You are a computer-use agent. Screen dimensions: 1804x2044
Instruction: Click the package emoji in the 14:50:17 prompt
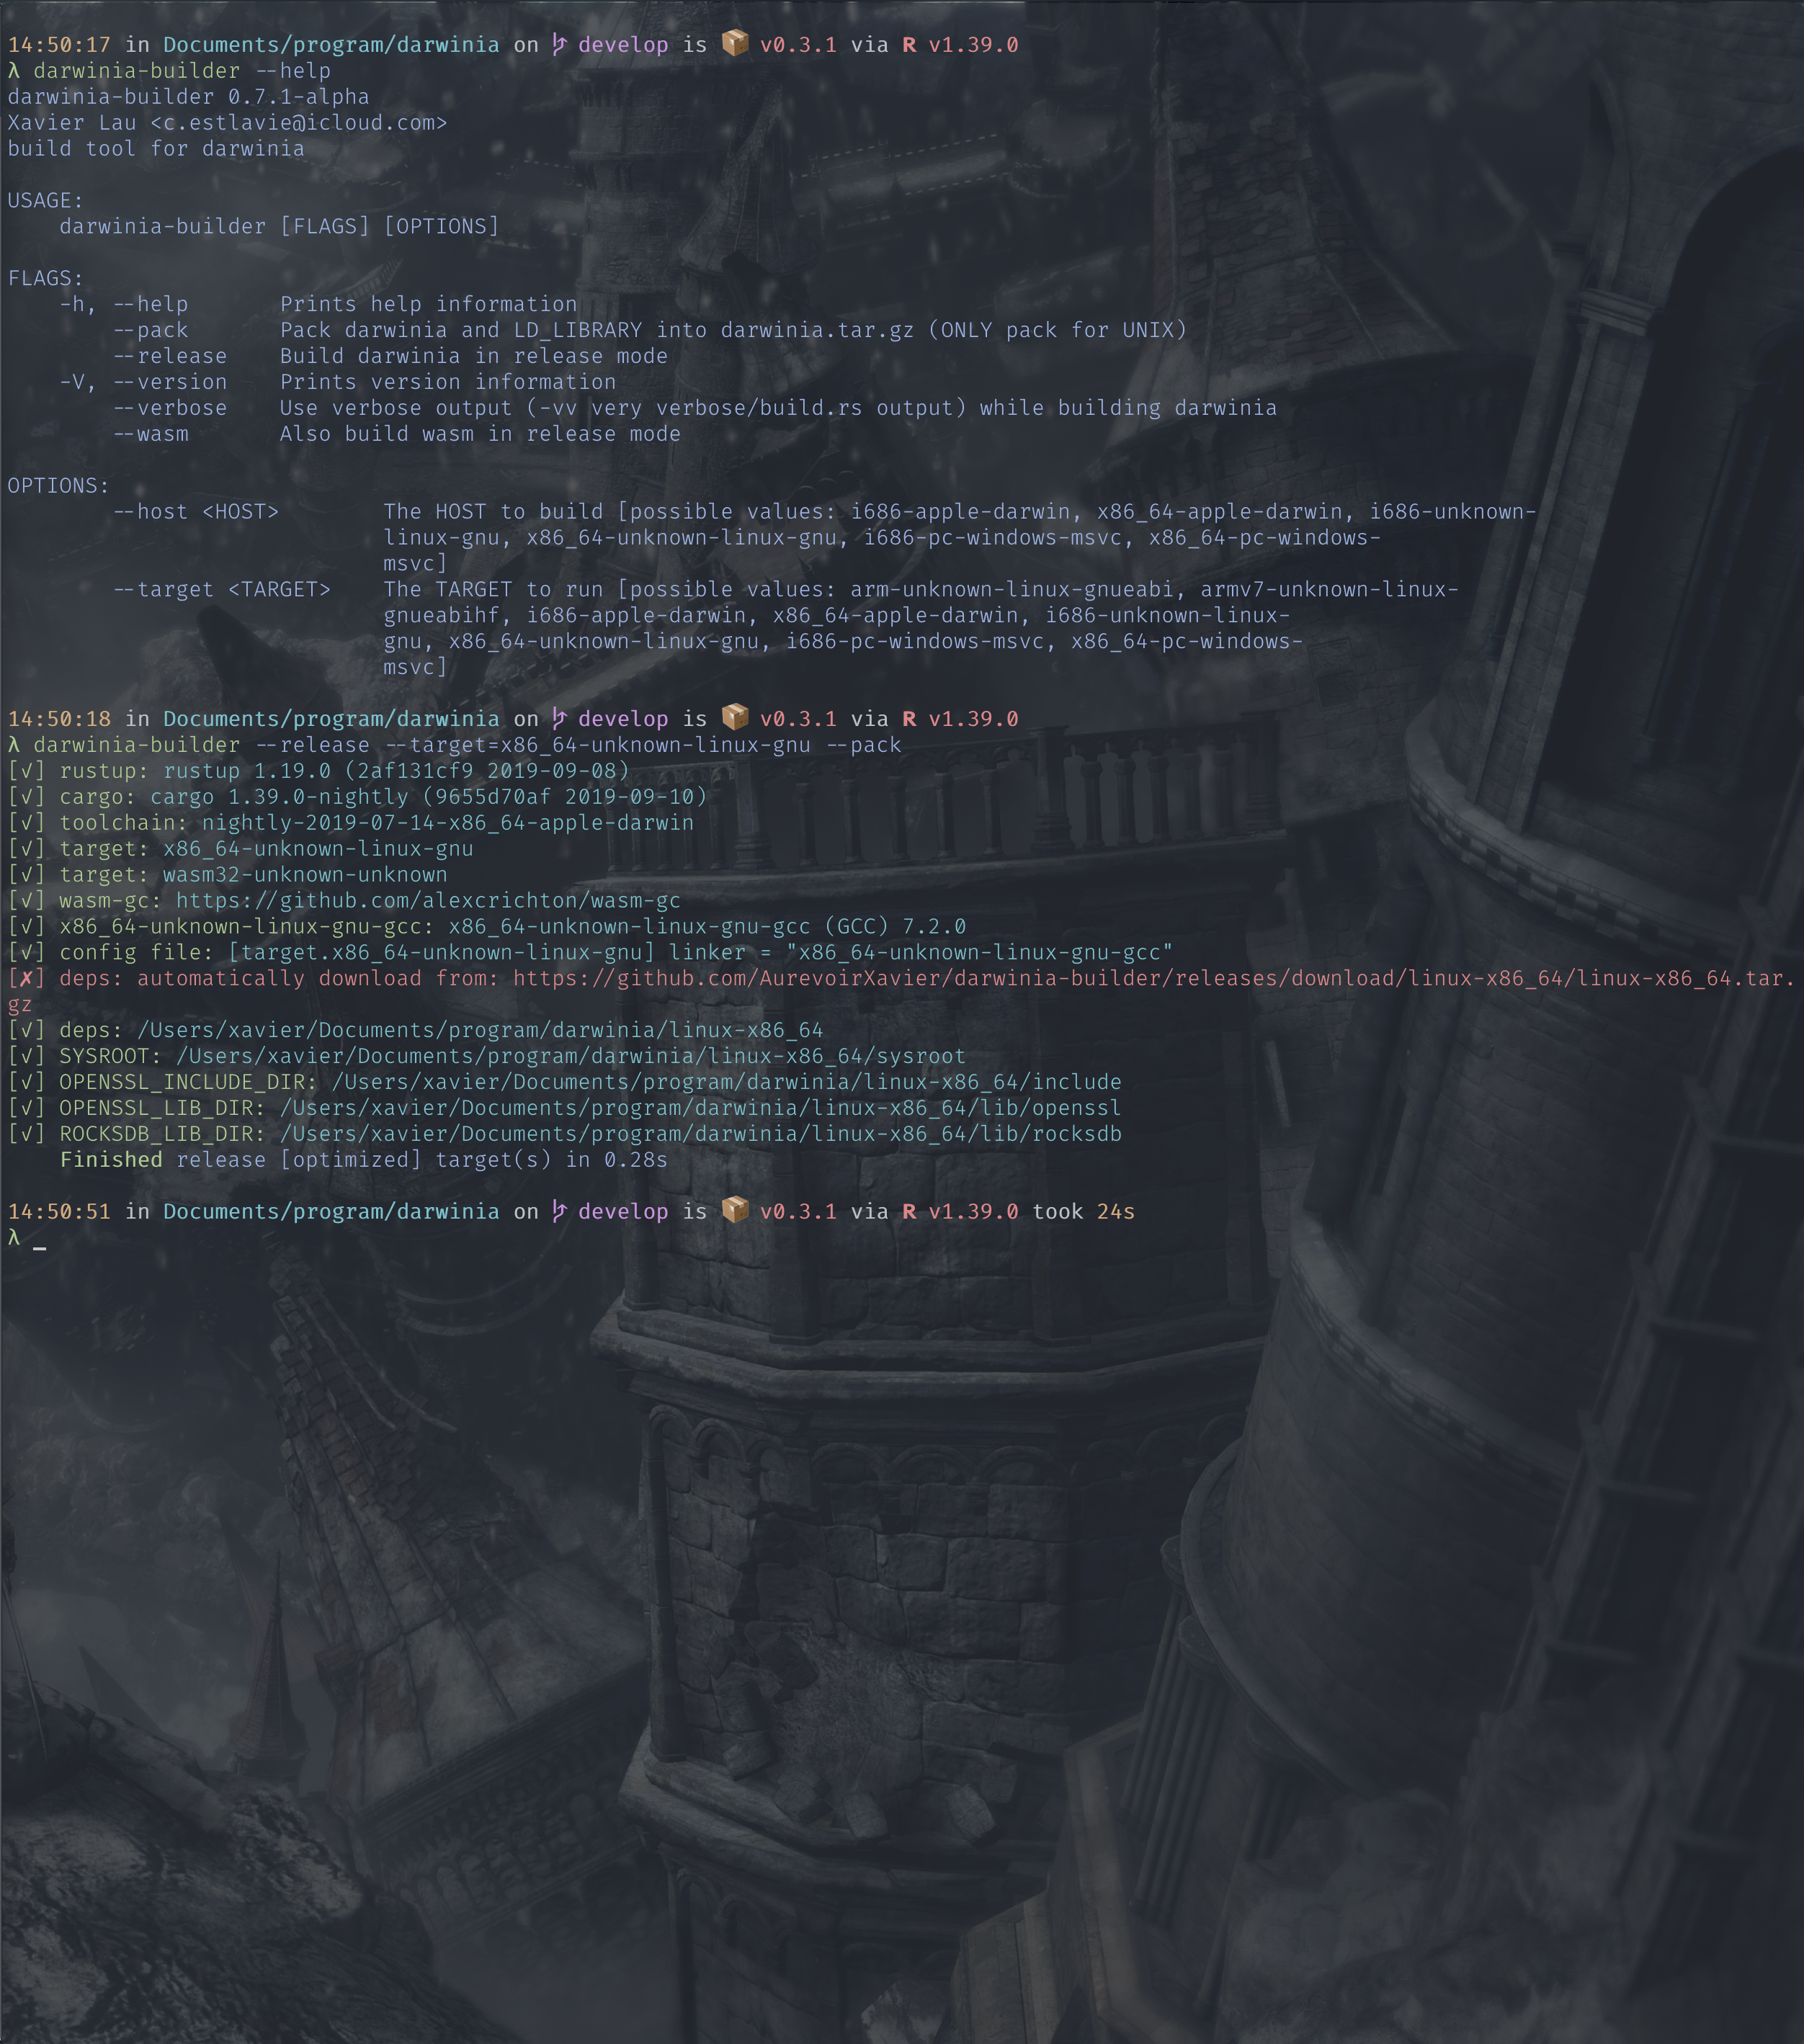point(734,43)
